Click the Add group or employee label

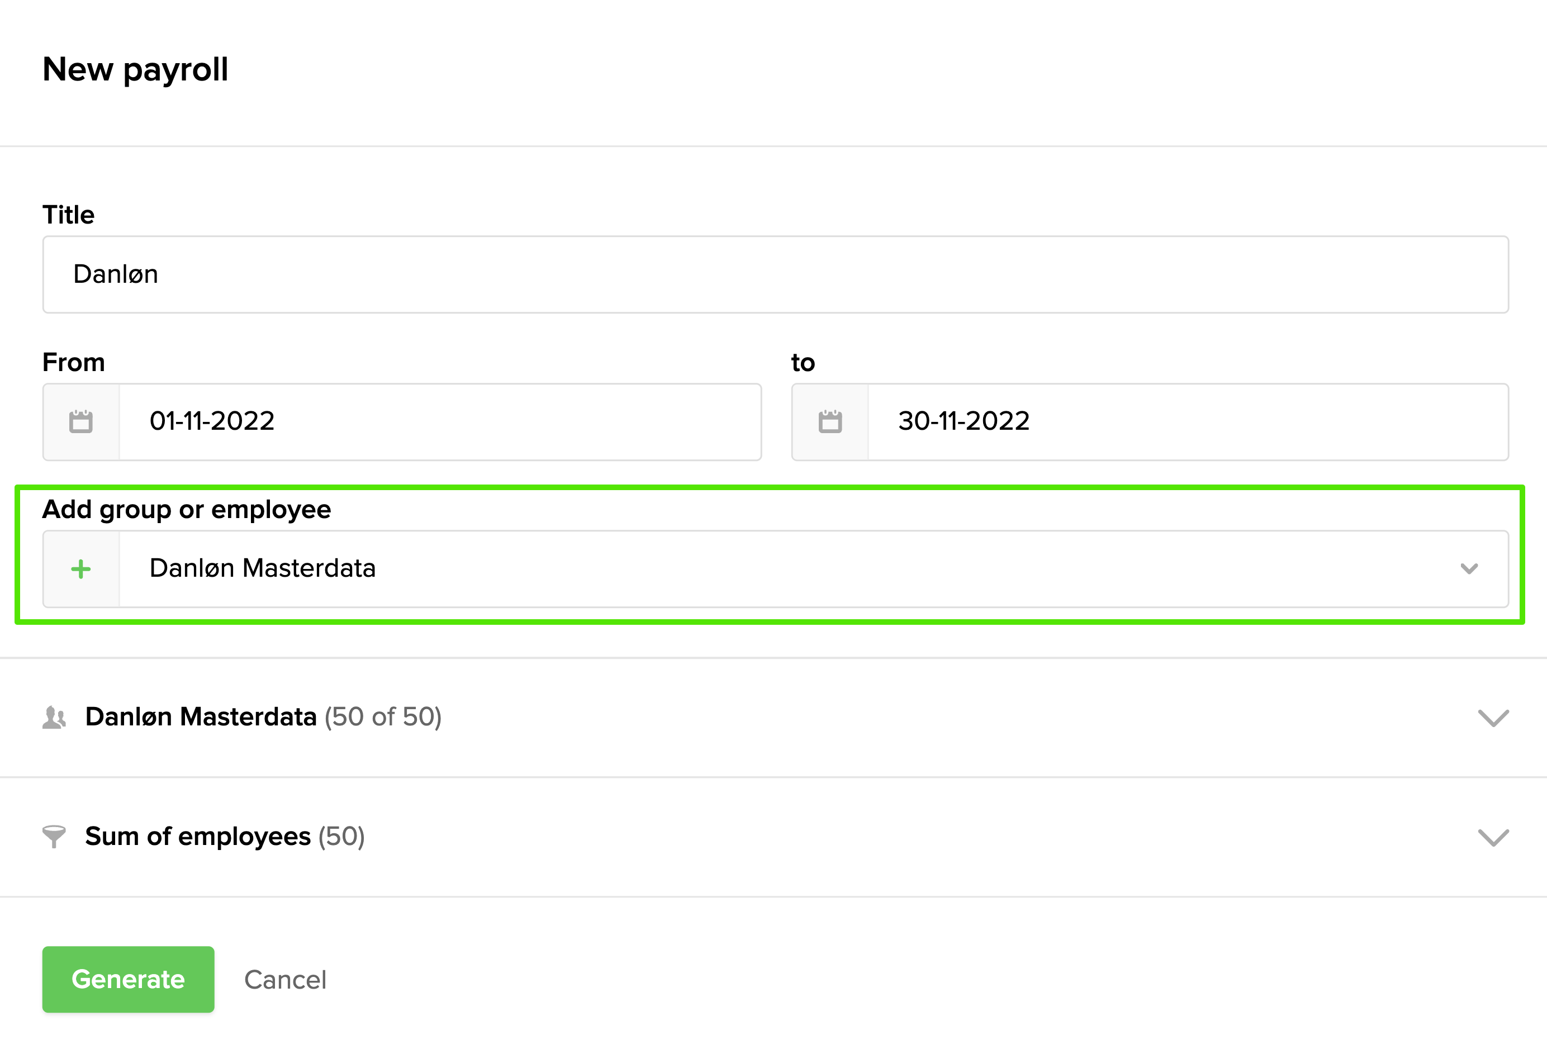[186, 509]
